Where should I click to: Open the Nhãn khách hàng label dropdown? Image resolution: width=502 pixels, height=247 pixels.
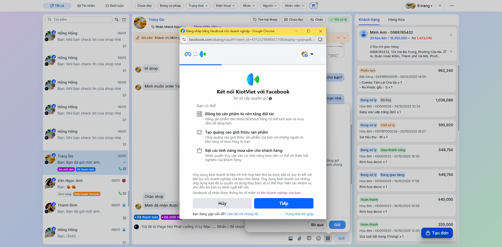coord(169,27)
